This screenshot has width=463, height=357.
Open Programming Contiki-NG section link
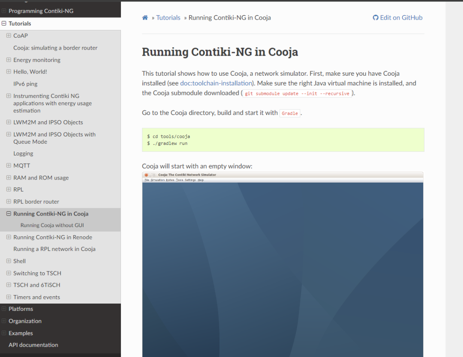[41, 11]
